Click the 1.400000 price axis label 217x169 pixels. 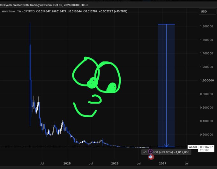pyautogui.click(x=206, y=53)
